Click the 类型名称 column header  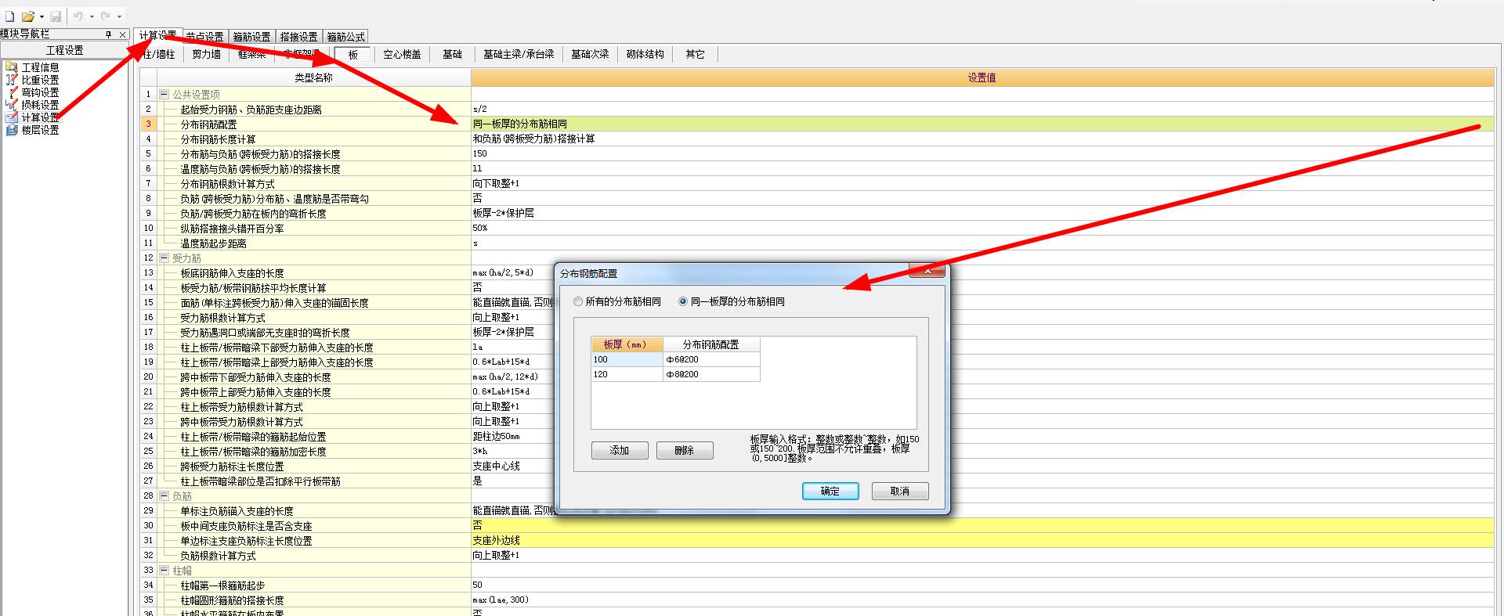(x=314, y=78)
